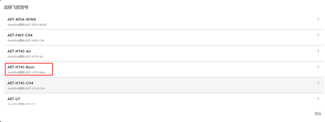Expand AET-F405-CH4 using its right arrow
Image resolution: width=325 pixels, height=122 pixels.
(318, 35)
